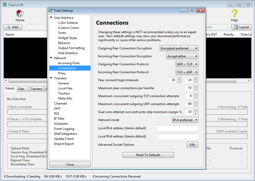This screenshot has width=255, height=181.
Task: Open Incoming Peer Connection Encryption dropdown
Action: point(182,56)
